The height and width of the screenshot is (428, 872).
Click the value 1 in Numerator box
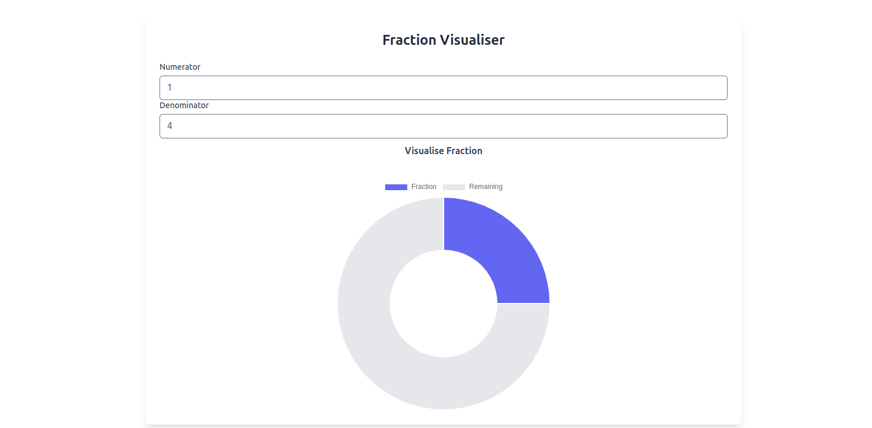click(x=170, y=87)
